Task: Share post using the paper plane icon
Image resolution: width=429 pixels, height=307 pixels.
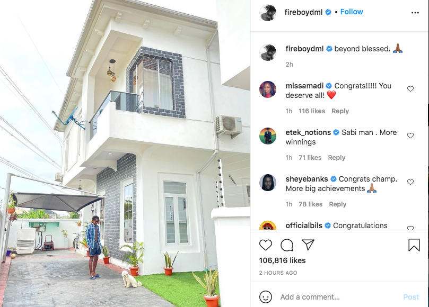Action: click(x=308, y=245)
